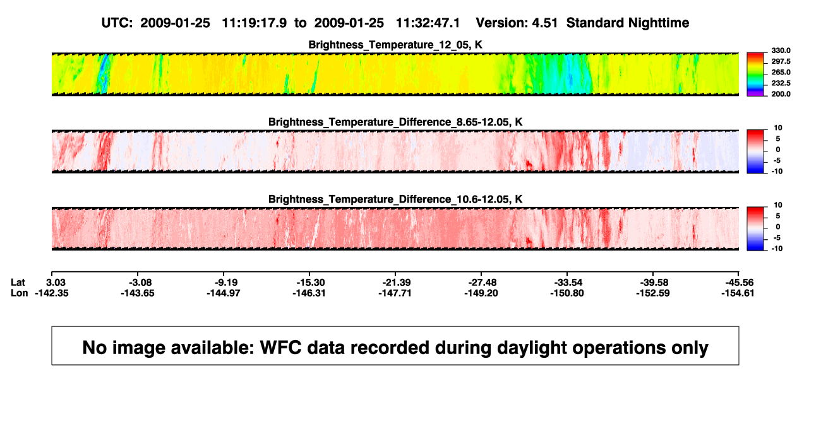This screenshot has height=421, width=821.
Task: Click the 'No image available' WFC message box
Action: (395, 345)
